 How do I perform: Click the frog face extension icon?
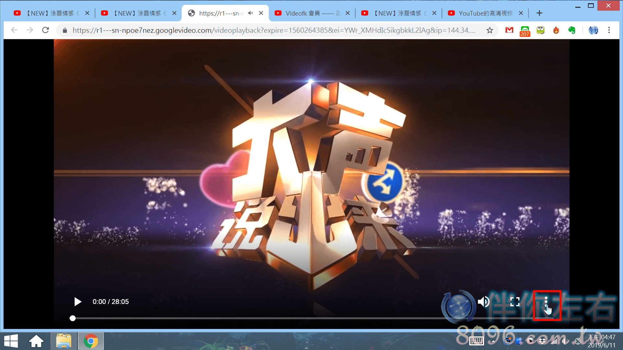click(x=541, y=30)
